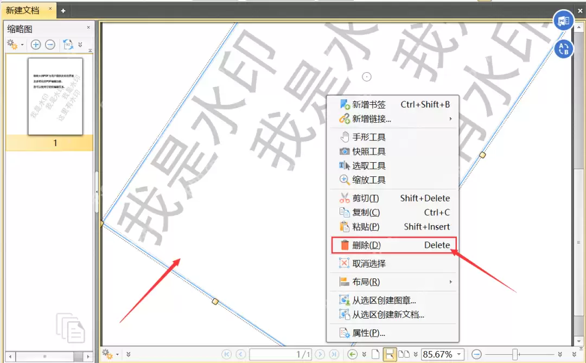Open the translation assistant icon at top right
Image resolution: width=586 pixels, height=363 pixels.
tap(563, 20)
